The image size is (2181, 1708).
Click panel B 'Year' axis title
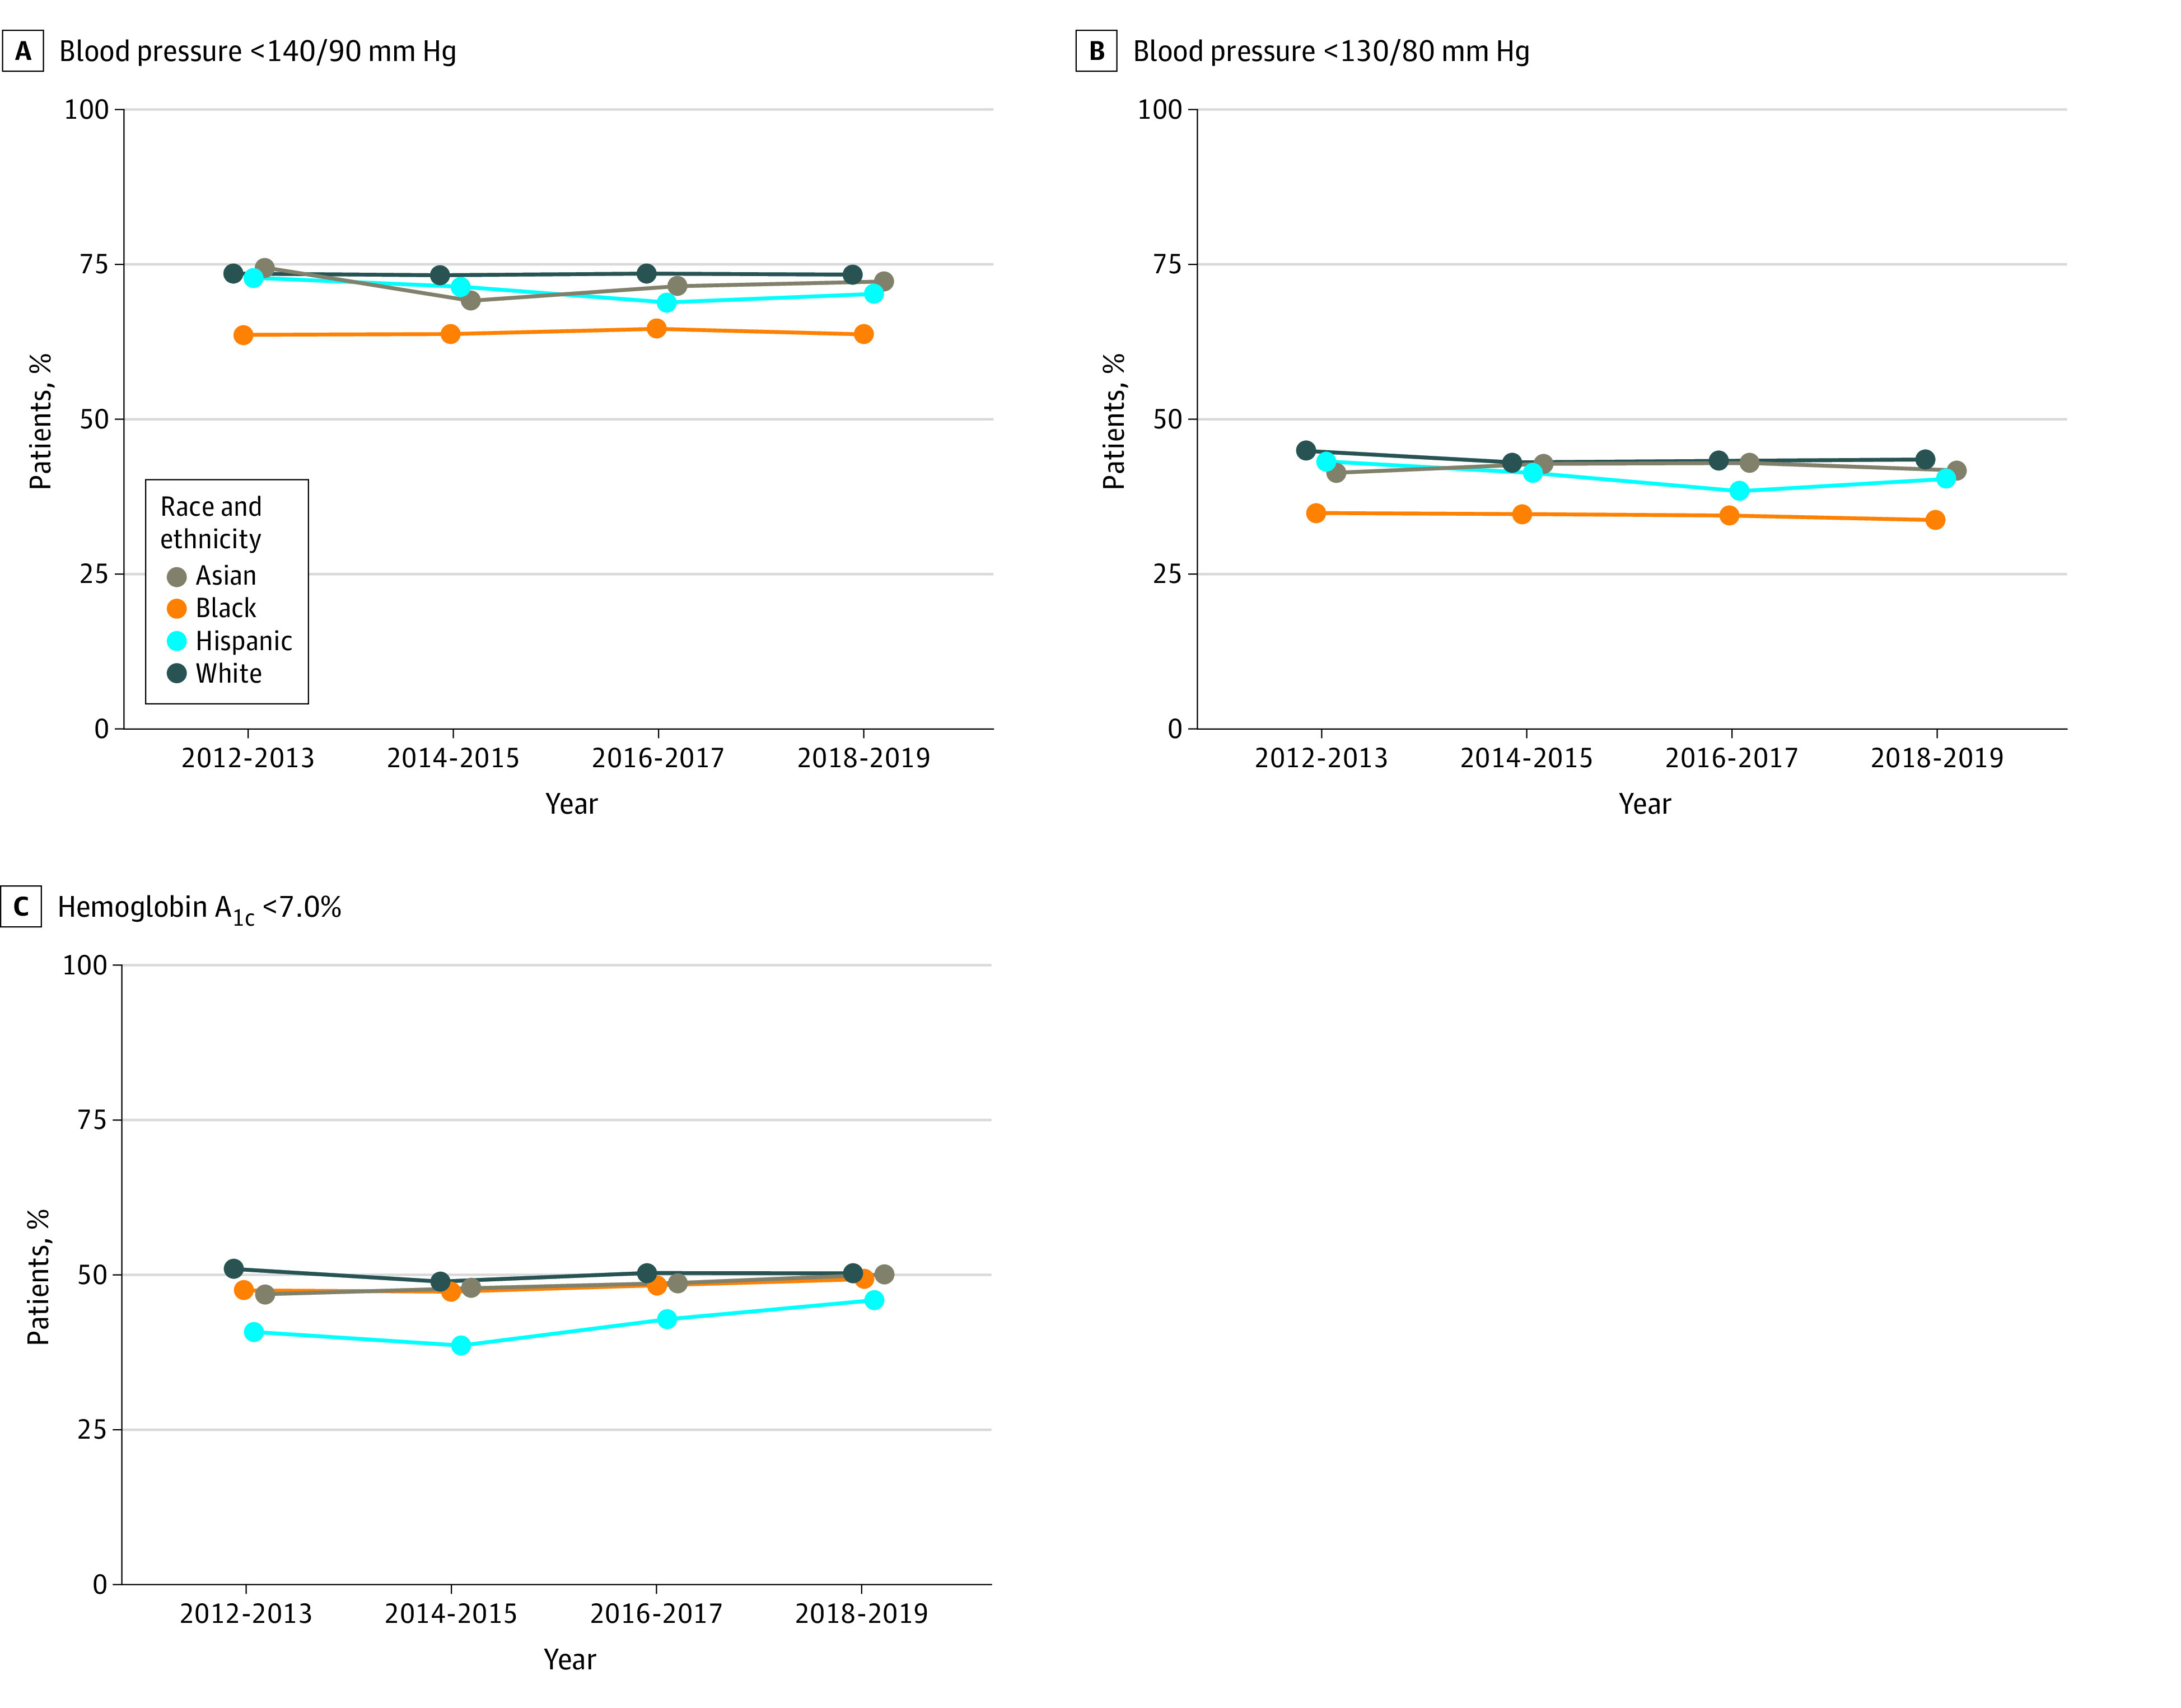click(x=1645, y=804)
